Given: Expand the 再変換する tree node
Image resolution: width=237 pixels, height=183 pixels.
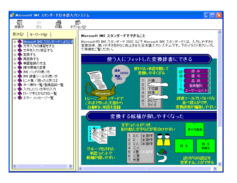Looking at the screenshot, I should [x=15, y=59].
